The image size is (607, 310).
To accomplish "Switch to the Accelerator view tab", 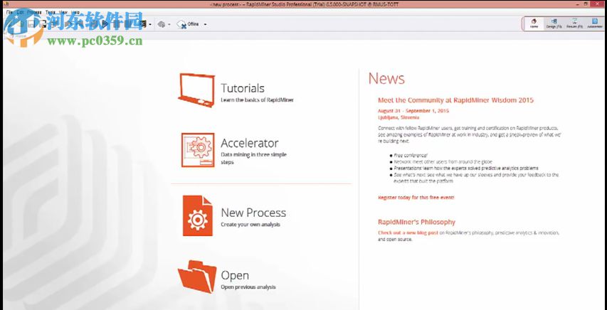I will pos(595,23).
